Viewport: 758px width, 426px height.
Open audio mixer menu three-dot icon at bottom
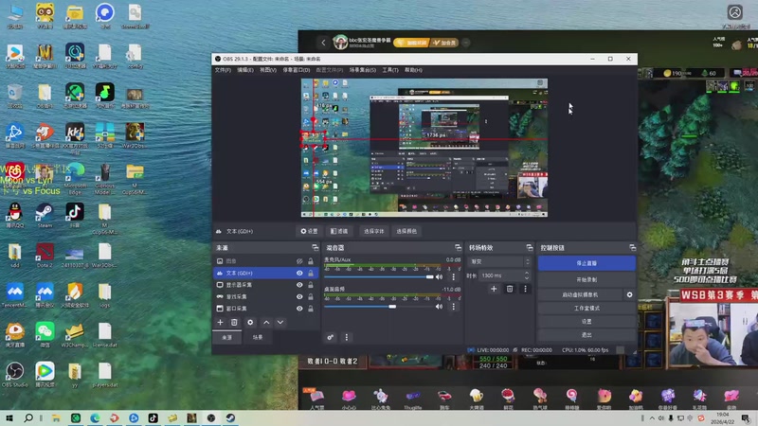tap(346, 337)
